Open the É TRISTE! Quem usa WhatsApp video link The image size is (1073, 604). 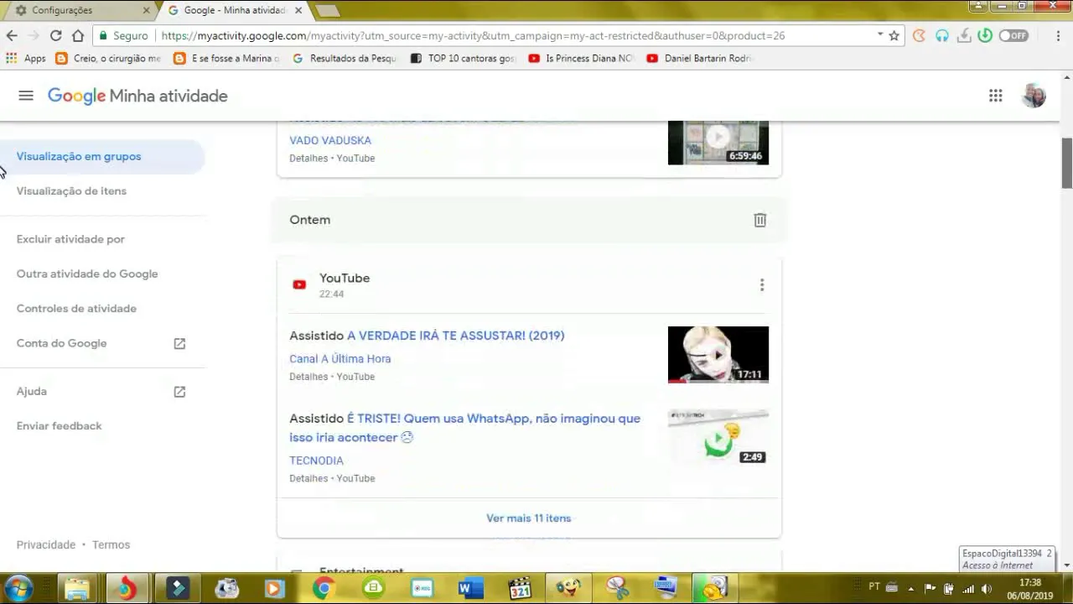point(465,428)
